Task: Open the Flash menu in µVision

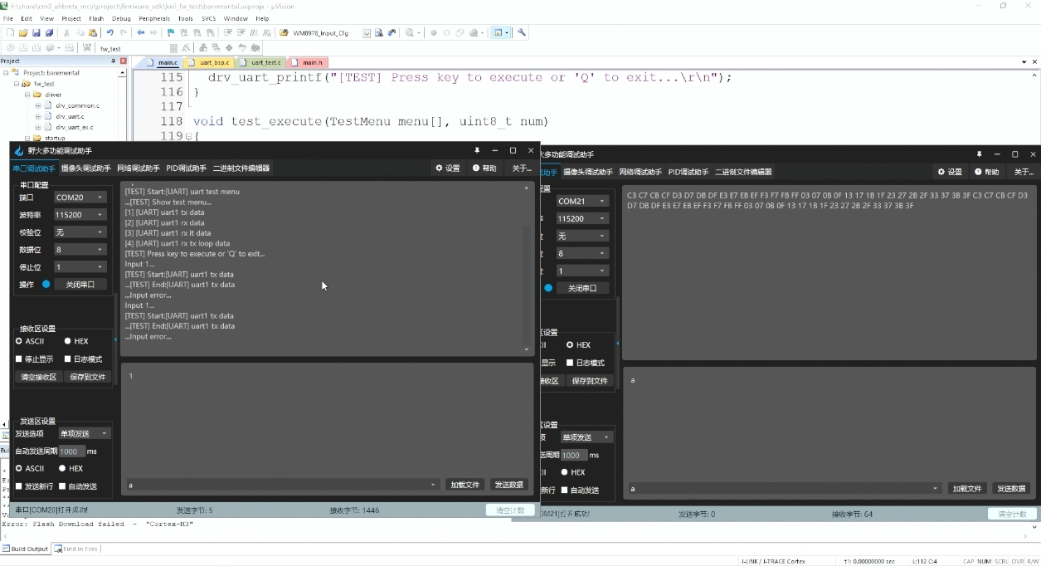Action: [x=96, y=18]
